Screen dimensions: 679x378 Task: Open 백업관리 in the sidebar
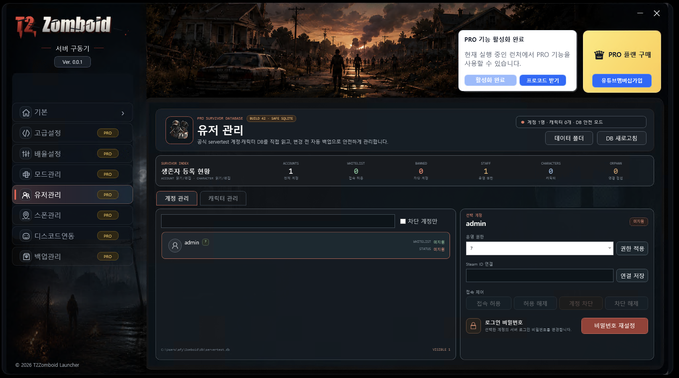tap(72, 256)
